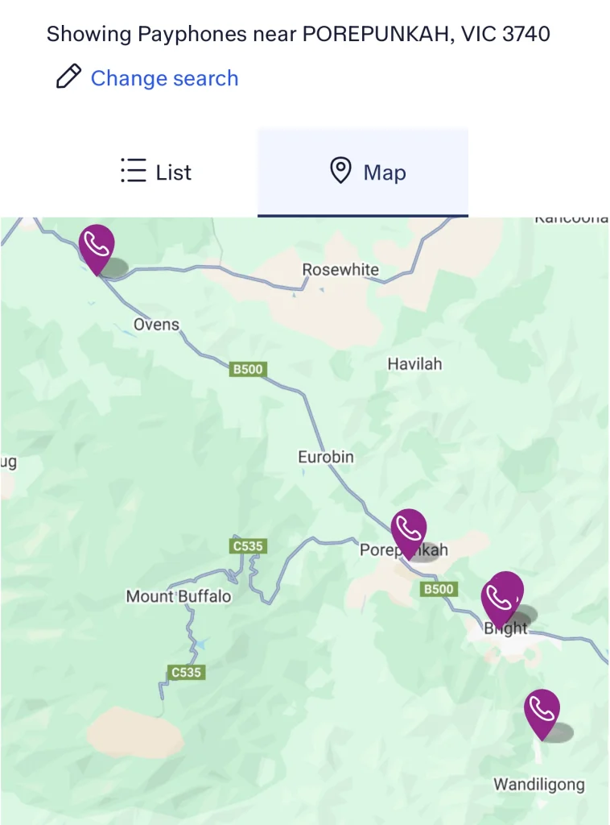Viewport: 610px width, 825px height.
Task: Click the map pin tab icon
Action: [341, 171]
